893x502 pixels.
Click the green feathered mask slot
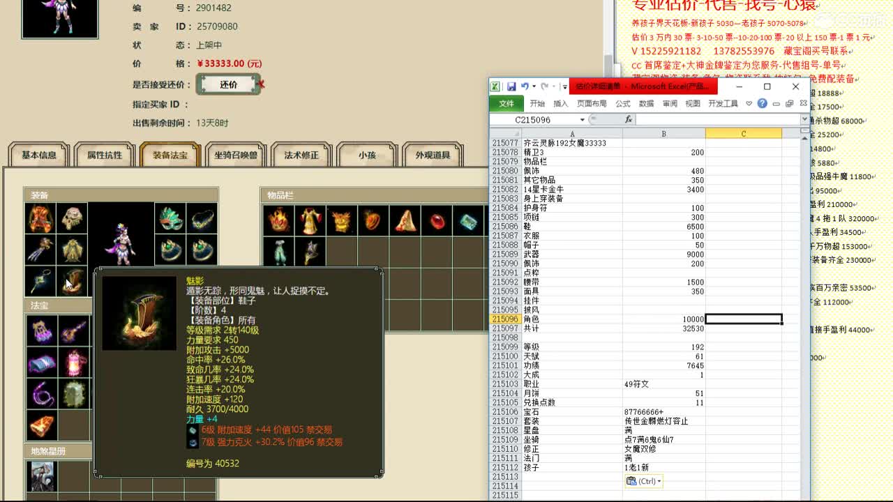click(x=170, y=219)
